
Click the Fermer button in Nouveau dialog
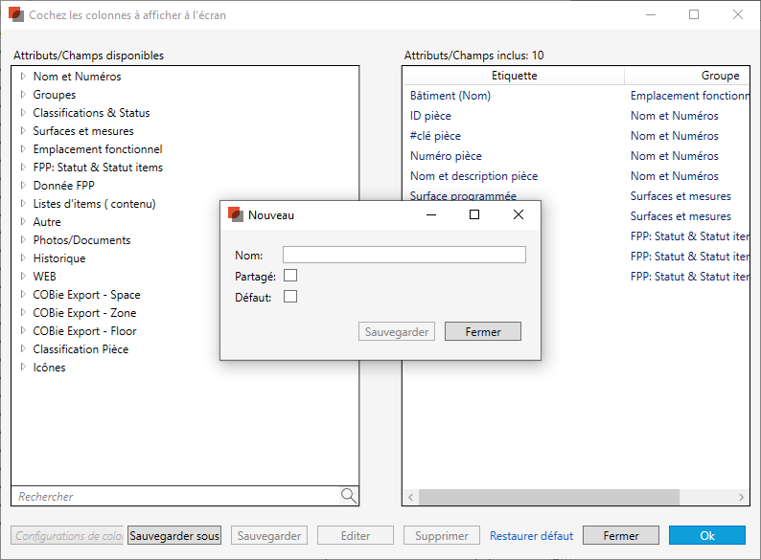(483, 331)
